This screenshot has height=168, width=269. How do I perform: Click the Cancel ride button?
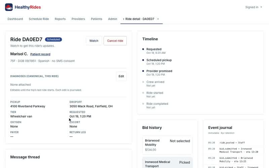click(115, 41)
